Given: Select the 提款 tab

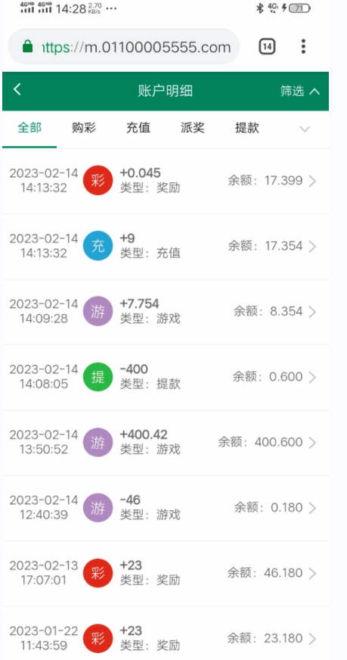Looking at the screenshot, I should 247,128.
